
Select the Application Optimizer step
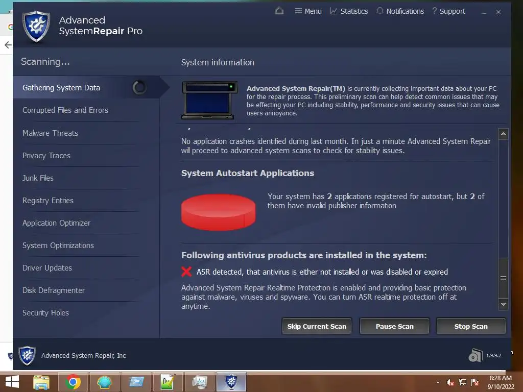pos(56,223)
